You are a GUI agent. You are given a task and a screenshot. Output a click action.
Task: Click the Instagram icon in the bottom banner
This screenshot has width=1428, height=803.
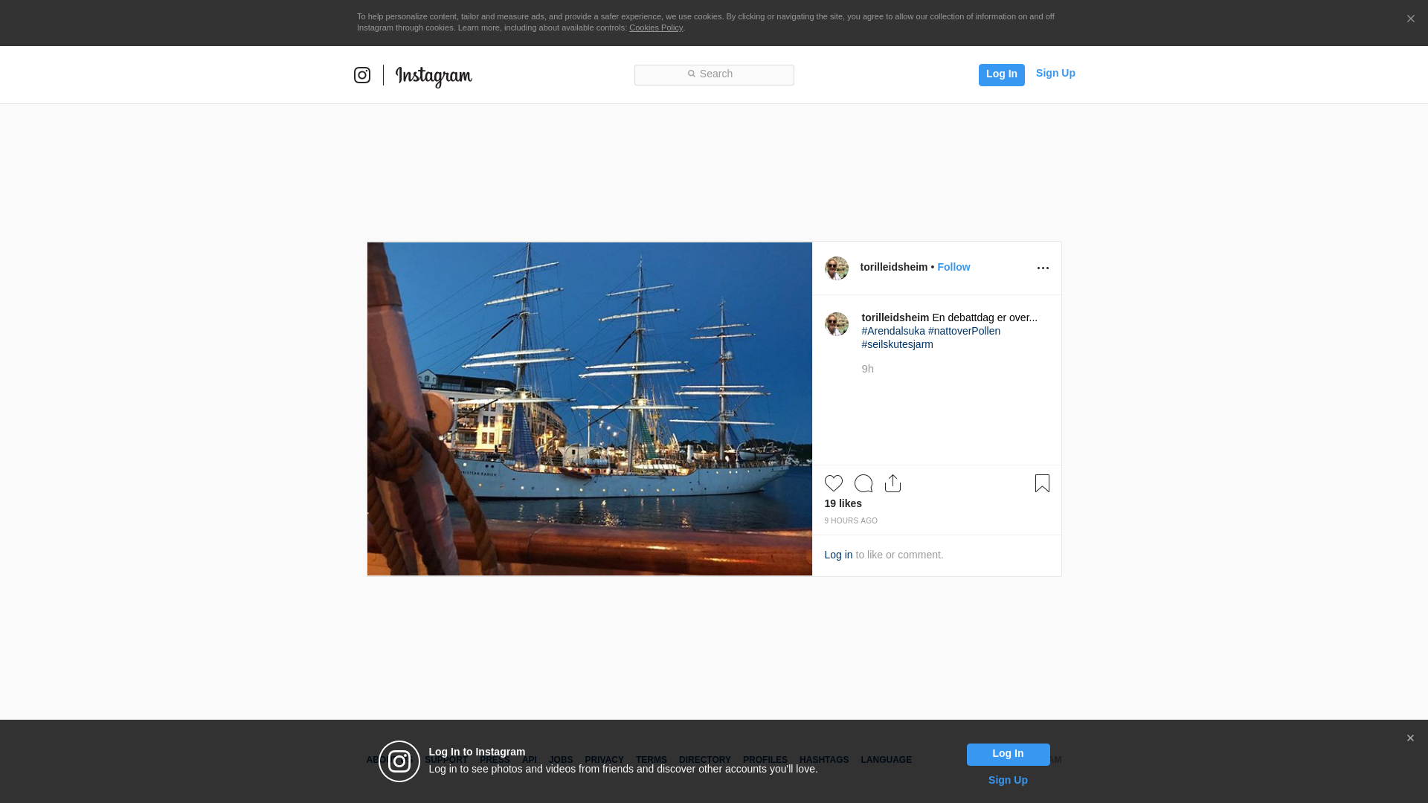tap(399, 761)
